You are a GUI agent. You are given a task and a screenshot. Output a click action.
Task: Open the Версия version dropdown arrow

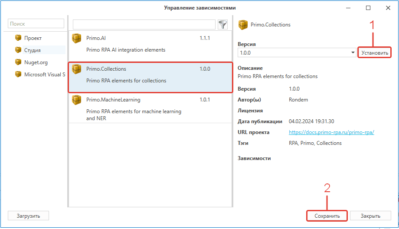pos(353,52)
